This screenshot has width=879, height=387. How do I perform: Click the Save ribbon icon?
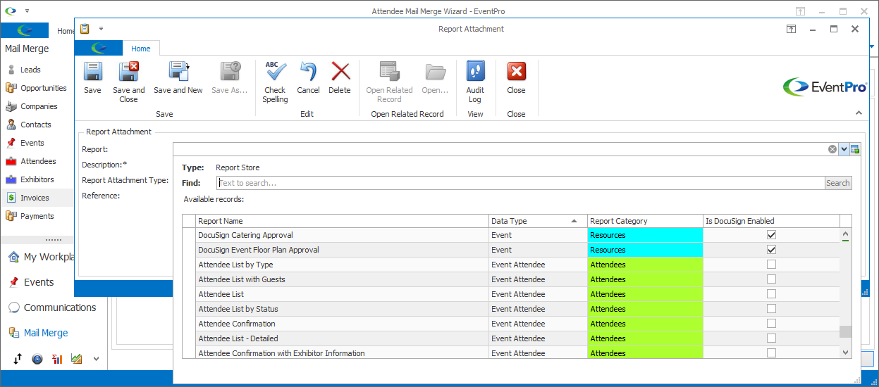(x=92, y=72)
